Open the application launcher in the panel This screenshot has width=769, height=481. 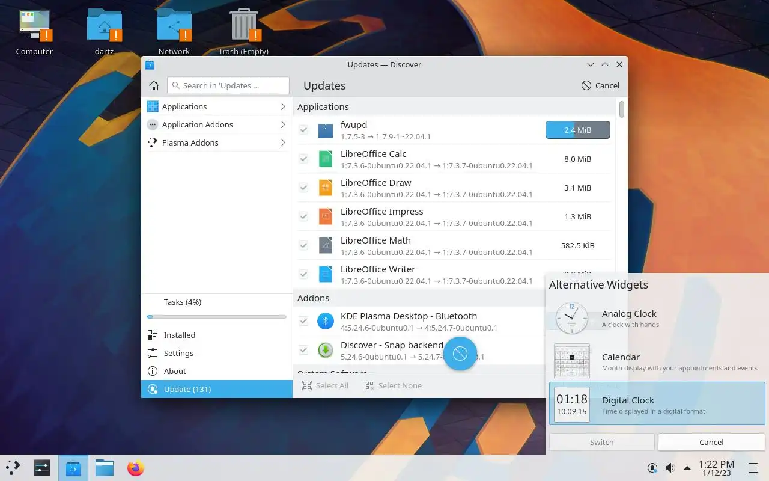click(x=13, y=468)
